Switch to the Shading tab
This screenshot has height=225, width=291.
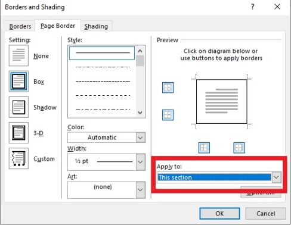tap(96, 26)
